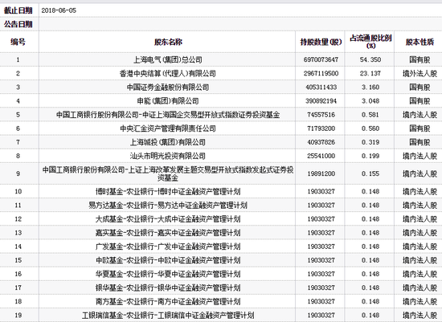Screen dimensions: 442x322
Task: Click share count 390892194
Action: (x=321, y=101)
